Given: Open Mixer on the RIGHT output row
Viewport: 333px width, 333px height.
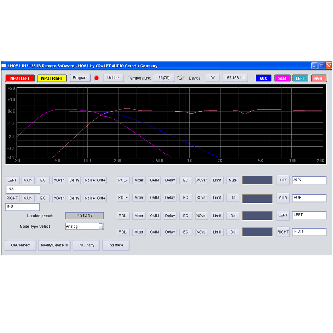Looking at the screenshot, I should tap(139, 232).
